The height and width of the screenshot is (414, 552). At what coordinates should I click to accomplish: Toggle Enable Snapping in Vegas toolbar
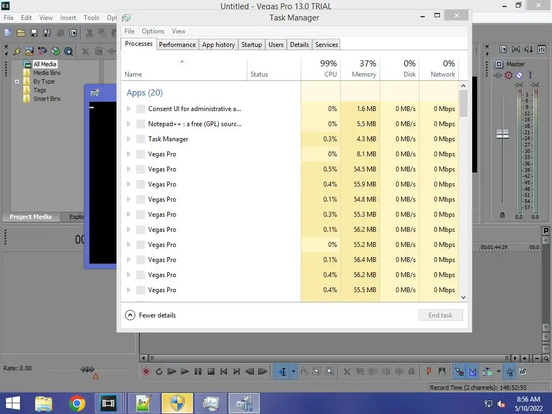click(459, 371)
